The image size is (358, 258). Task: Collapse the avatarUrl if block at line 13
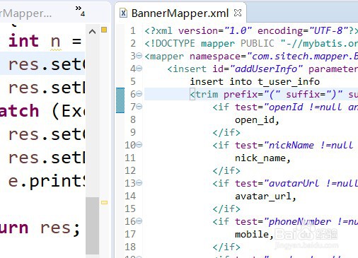[x=139, y=182]
